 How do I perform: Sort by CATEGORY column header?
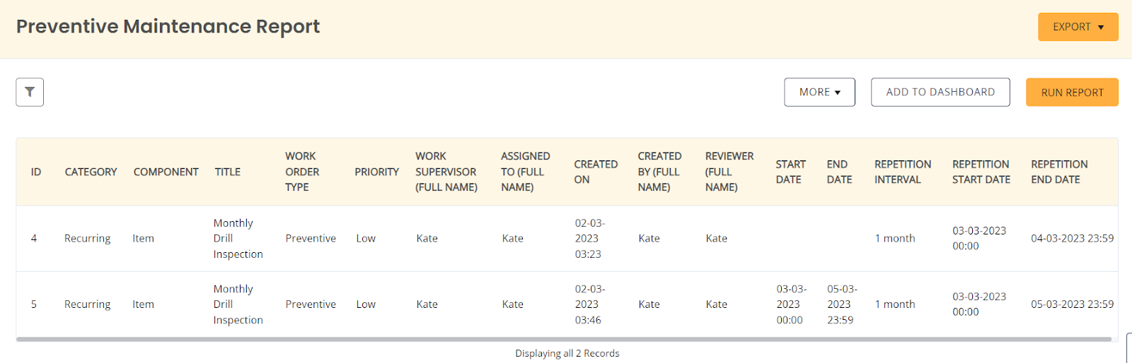point(91,172)
